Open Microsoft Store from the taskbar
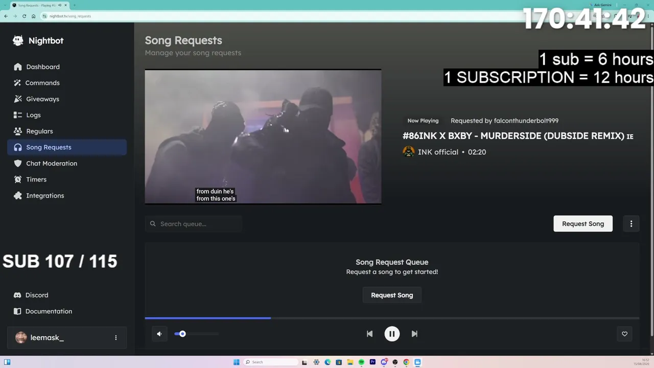The width and height of the screenshot is (654, 368). pyautogui.click(x=339, y=362)
